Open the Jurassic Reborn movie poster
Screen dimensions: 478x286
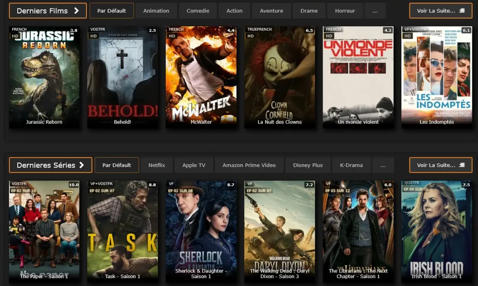(44, 77)
